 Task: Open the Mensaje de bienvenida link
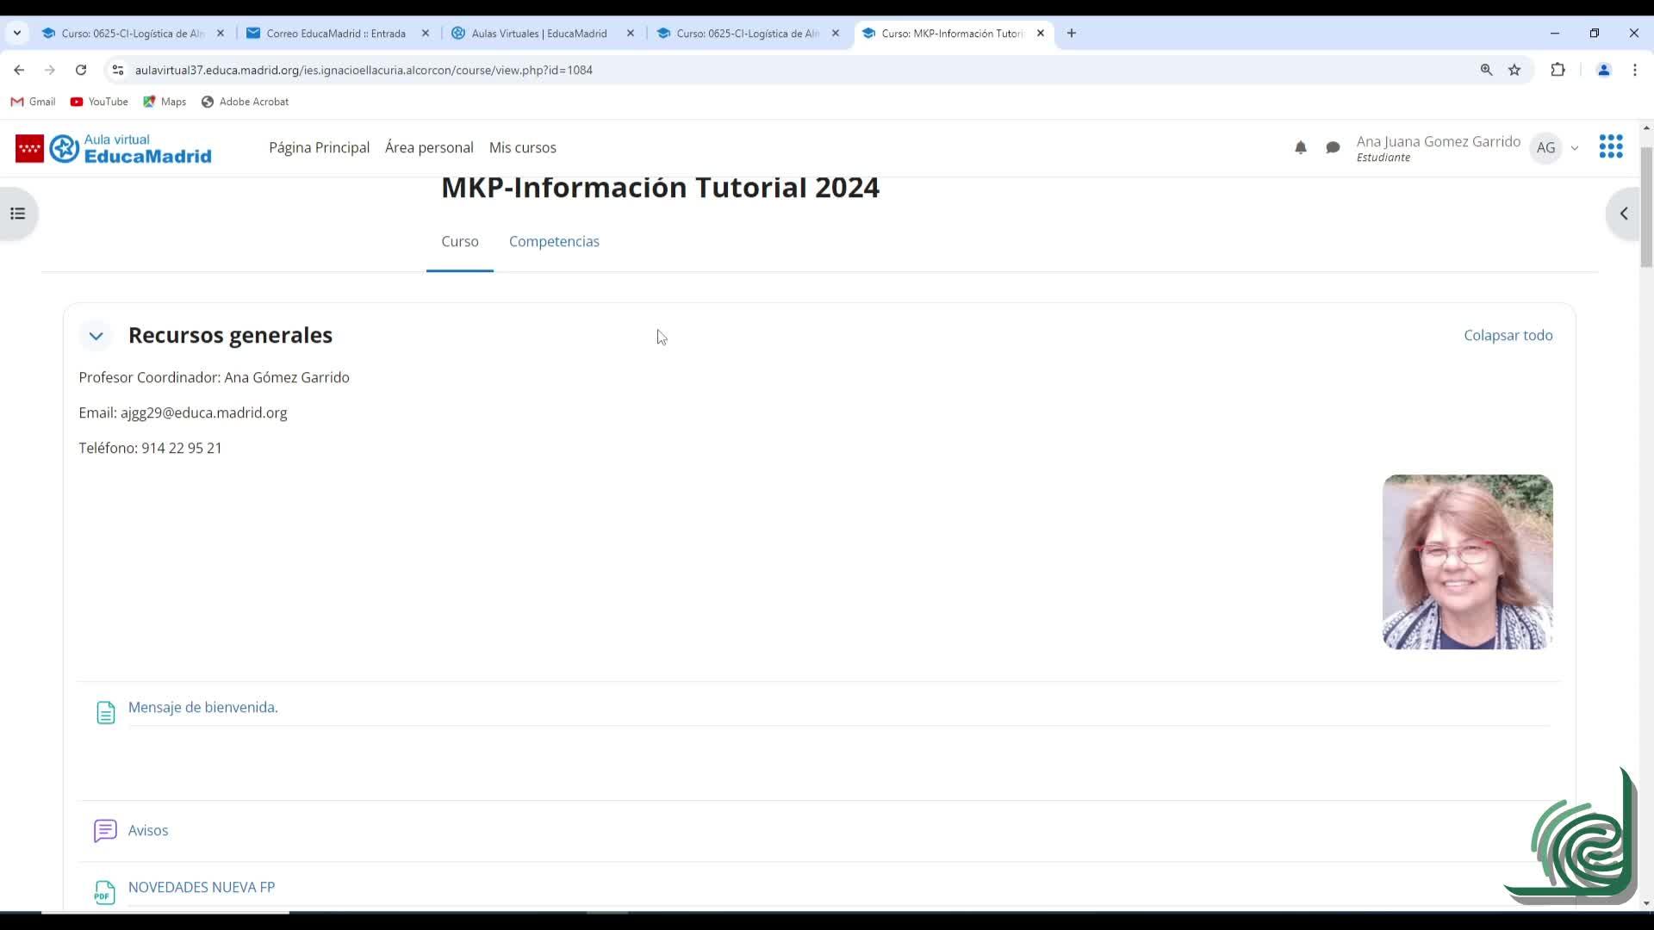[x=202, y=707]
